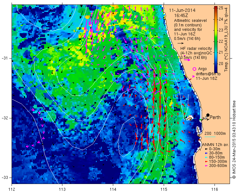Viewport: 238px width, 193px height.
Task: Click the 'ANMN 12h av.' legend heading
Action: click(x=215, y=145)
